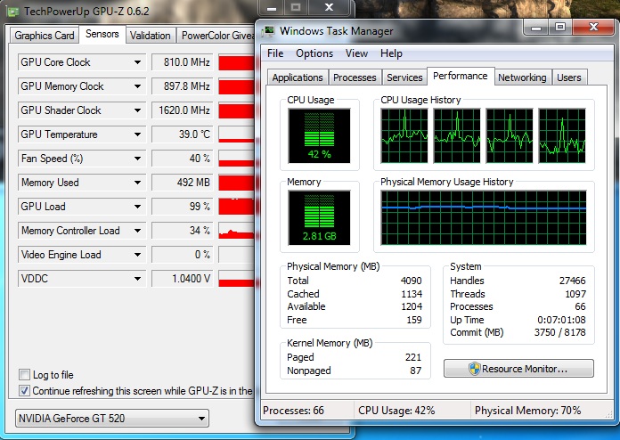Click the Kernel Memory Paged 221 value
This screenshot has width=620, height=440.
pyautogui.click(x=413, y=357)
